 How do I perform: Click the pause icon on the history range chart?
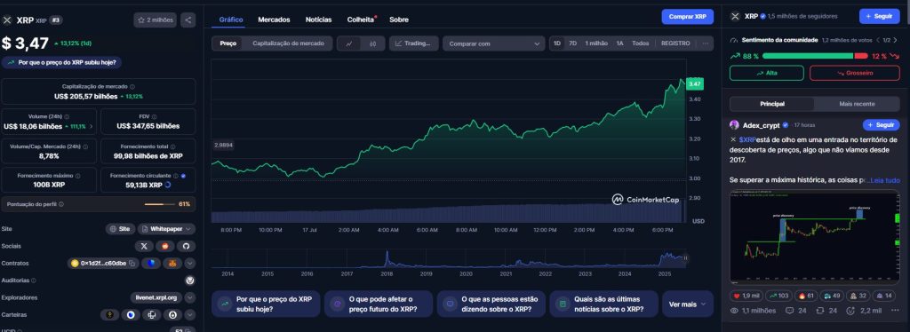685,258
